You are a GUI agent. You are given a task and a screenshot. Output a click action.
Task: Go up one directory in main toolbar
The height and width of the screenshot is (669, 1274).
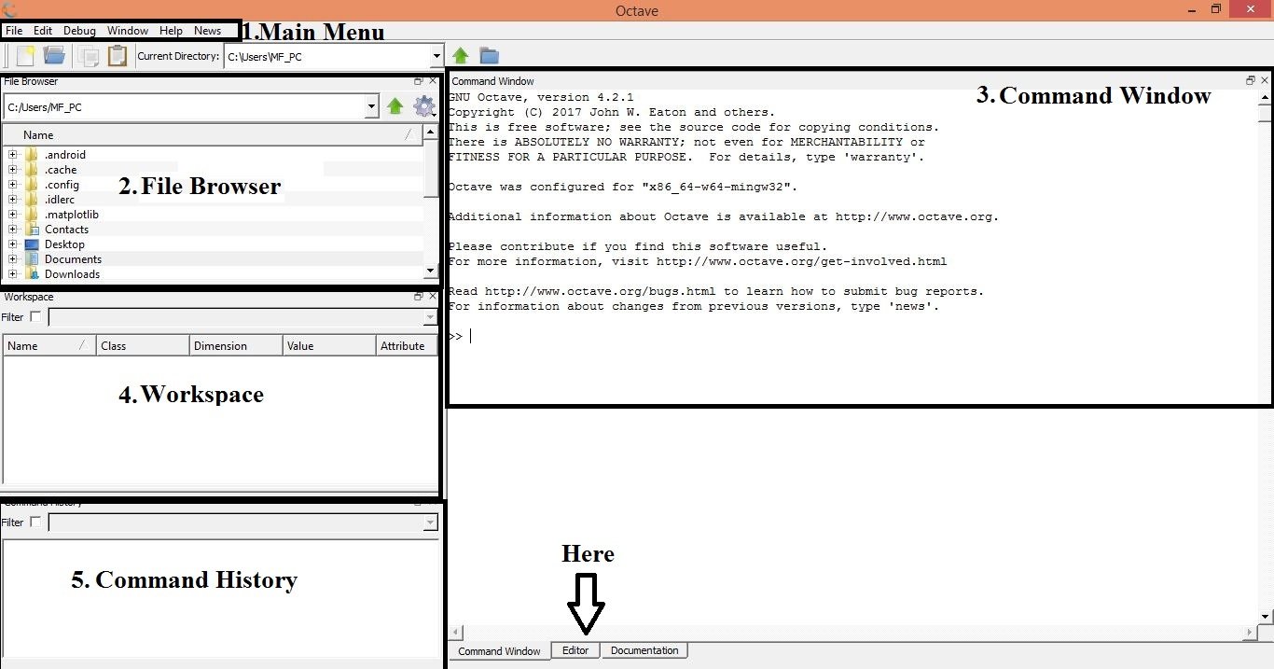click(x=460, y=56)
